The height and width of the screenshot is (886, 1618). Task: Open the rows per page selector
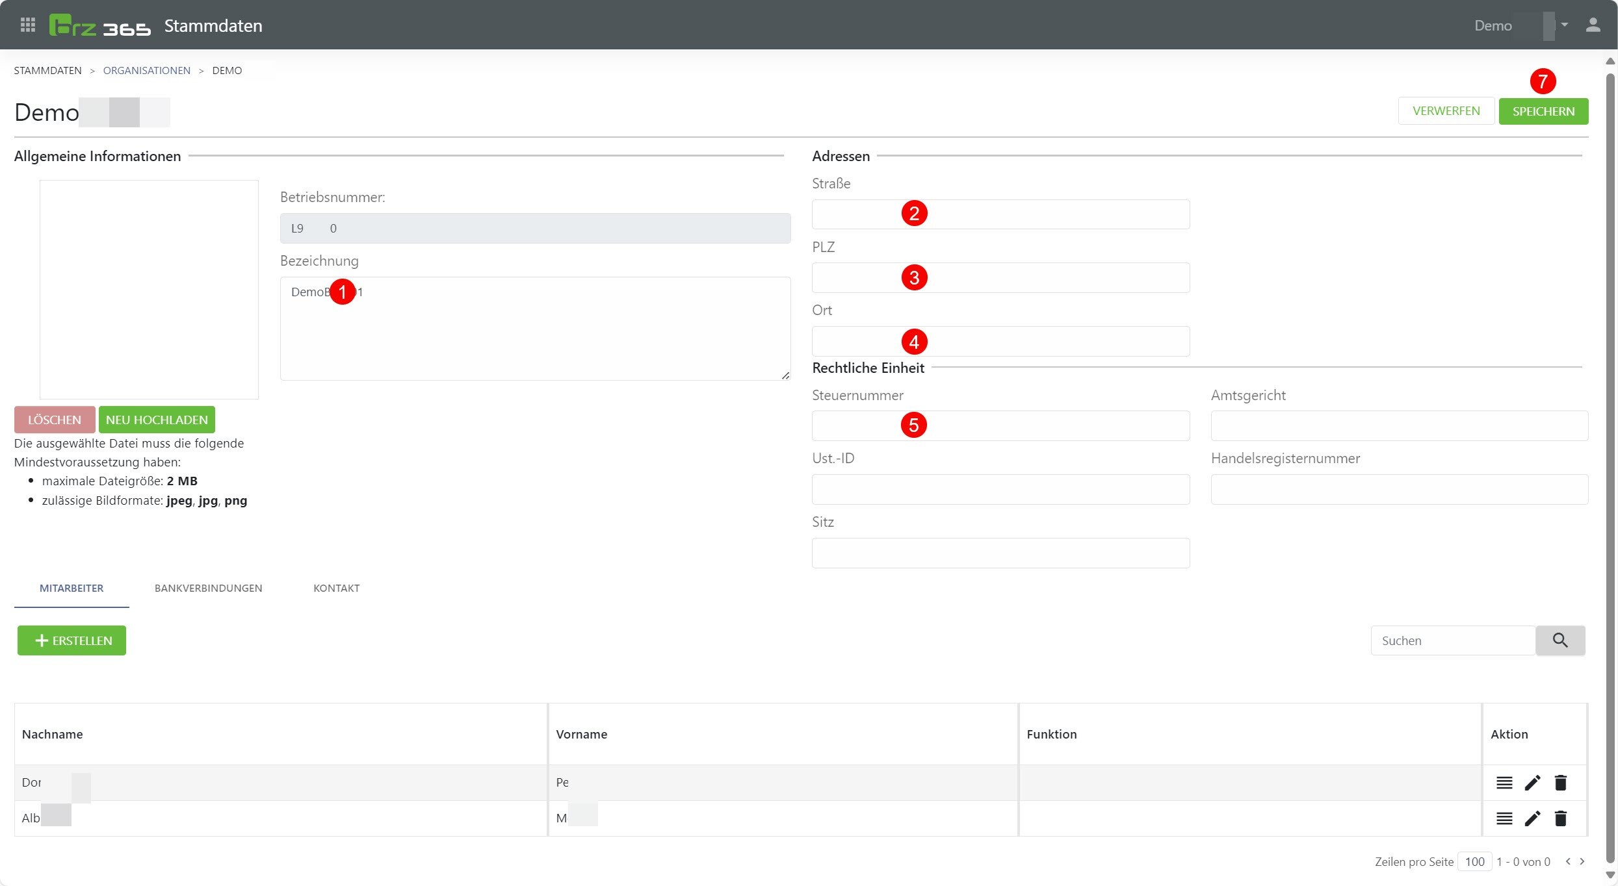pyautogui.click(x=1474, y=862)
